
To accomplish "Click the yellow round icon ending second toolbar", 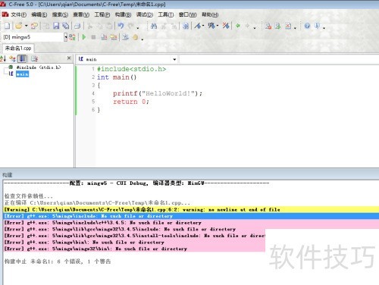I will [x=135, y=37].
